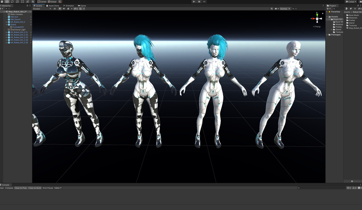
Task: Toggle scene audio
Action: [x=64, y=9]
